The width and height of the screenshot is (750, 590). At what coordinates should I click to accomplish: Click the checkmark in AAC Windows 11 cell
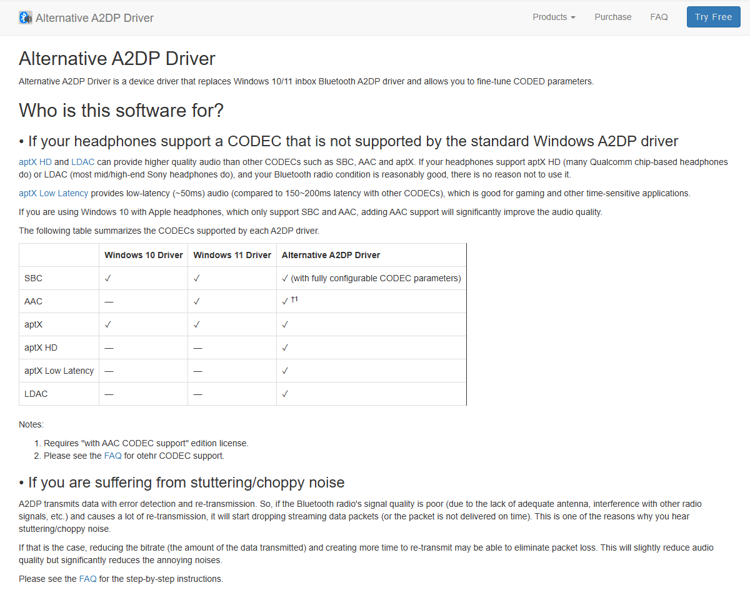(197, 301)
